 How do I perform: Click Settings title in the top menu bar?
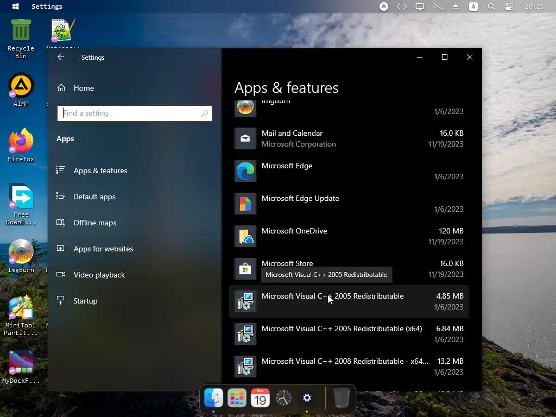(47, 7)
